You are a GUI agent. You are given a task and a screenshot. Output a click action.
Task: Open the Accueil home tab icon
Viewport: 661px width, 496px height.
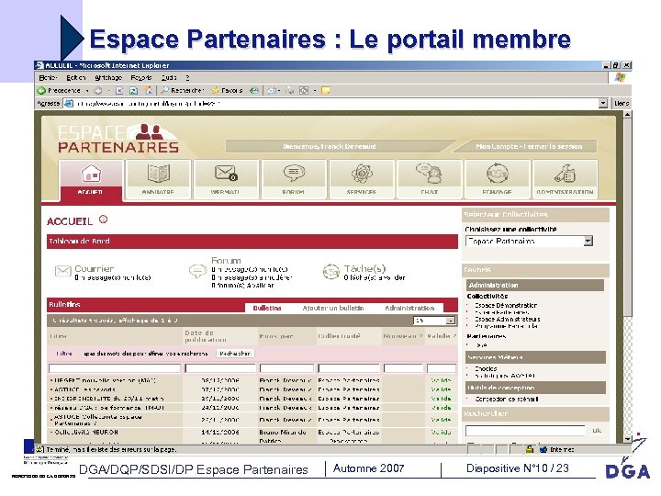[x=91, y=173]
